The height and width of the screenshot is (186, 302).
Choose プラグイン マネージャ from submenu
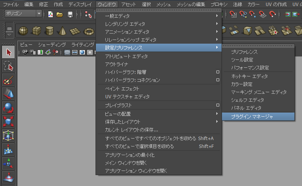(x=258, y=116)
